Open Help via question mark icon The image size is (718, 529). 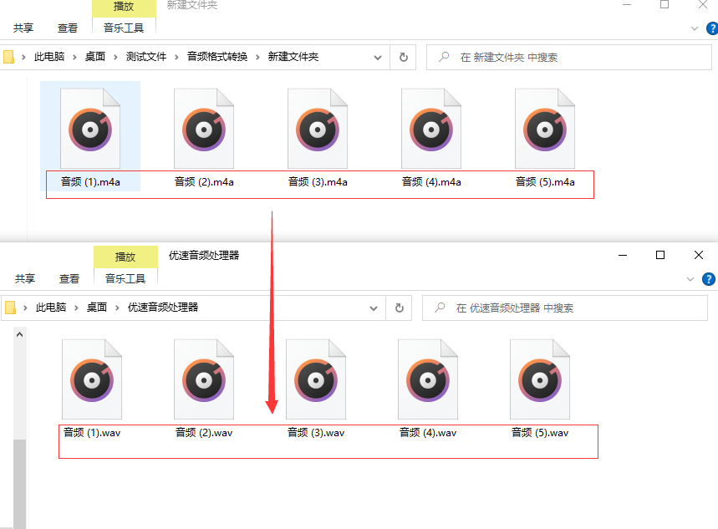click(x=711, y=28)
